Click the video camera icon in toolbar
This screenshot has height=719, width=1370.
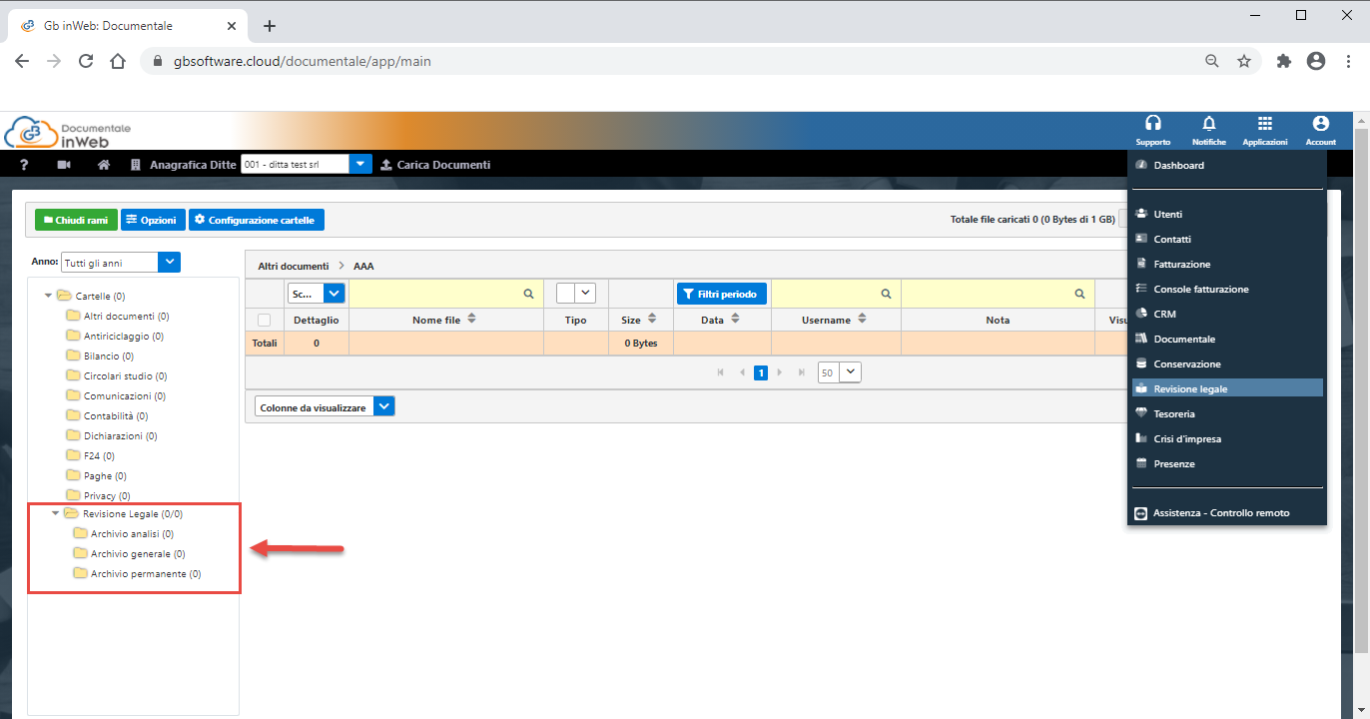64,165
